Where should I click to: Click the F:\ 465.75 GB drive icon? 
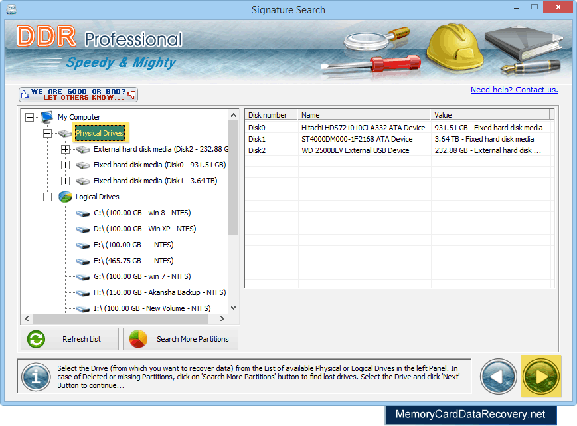pyautogui.click(x=83, y=261)
